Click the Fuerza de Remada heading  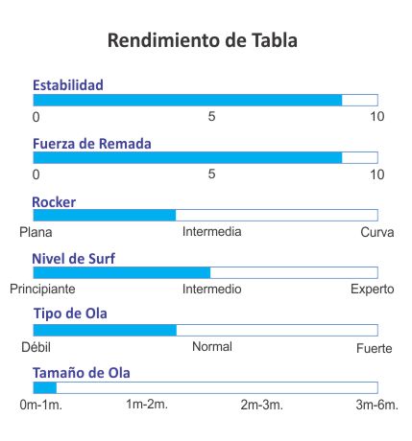coord(92,144)
